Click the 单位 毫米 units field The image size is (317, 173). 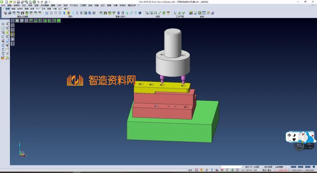pyautogui.click(x=267, y=170)
